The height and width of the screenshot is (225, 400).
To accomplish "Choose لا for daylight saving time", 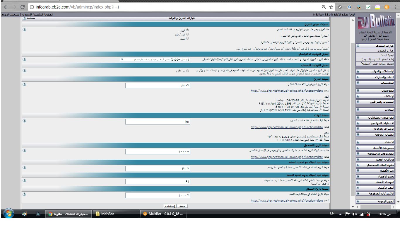I will [179, 71].
